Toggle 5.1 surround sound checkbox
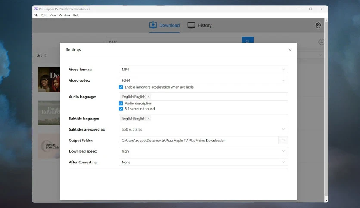This screenshot has height=208, width=360. click(121, 109)
